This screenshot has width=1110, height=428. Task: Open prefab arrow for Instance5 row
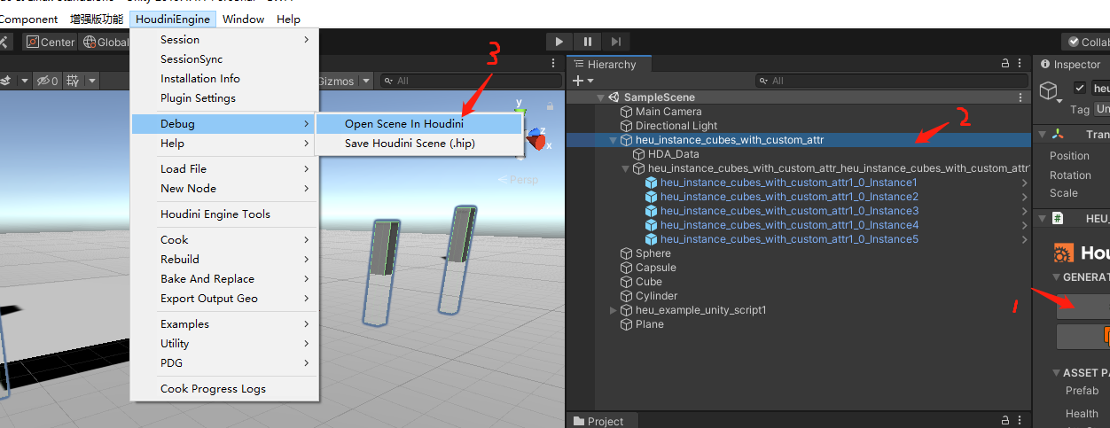click(x=1025, y=239)
